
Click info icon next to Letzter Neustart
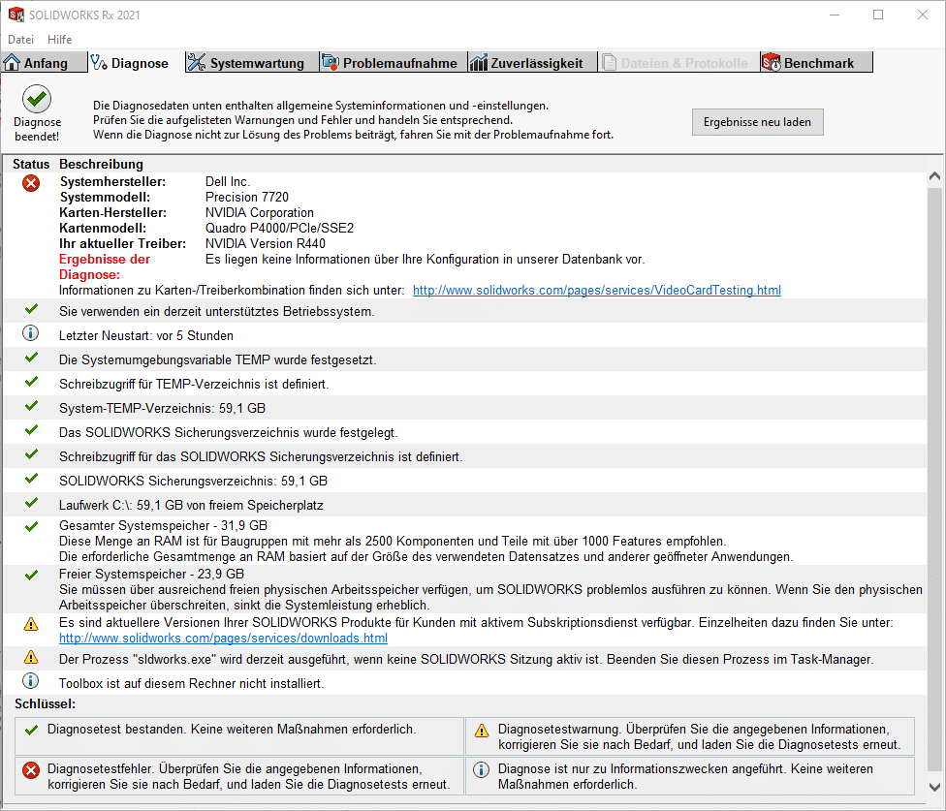[x=31, y=334]
